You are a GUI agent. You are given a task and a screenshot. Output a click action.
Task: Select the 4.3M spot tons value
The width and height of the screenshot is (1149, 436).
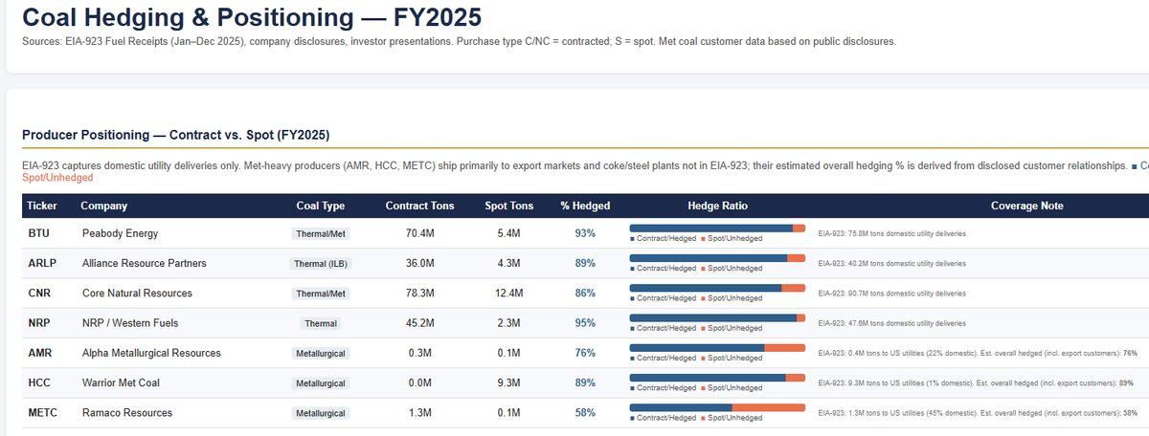[508, 263]
